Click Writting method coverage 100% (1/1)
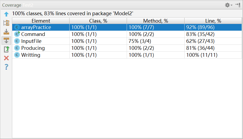This screenshot has height=139, width=243. (x=156, y=55)
